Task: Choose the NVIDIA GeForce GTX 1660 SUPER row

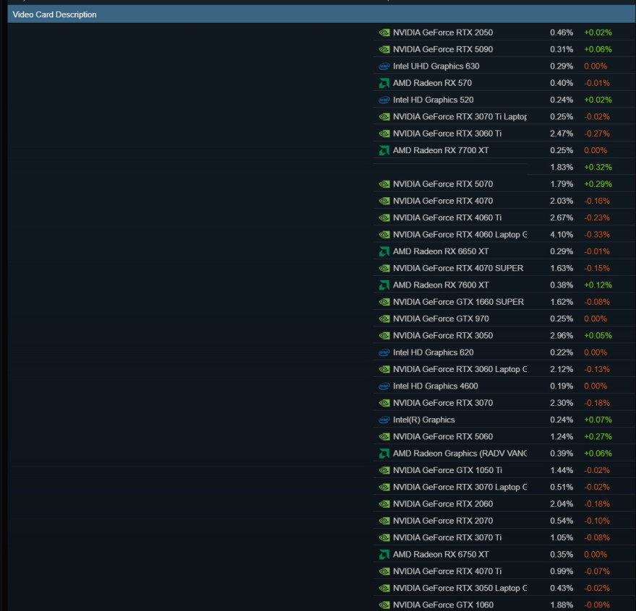Action: coord(458,302)
